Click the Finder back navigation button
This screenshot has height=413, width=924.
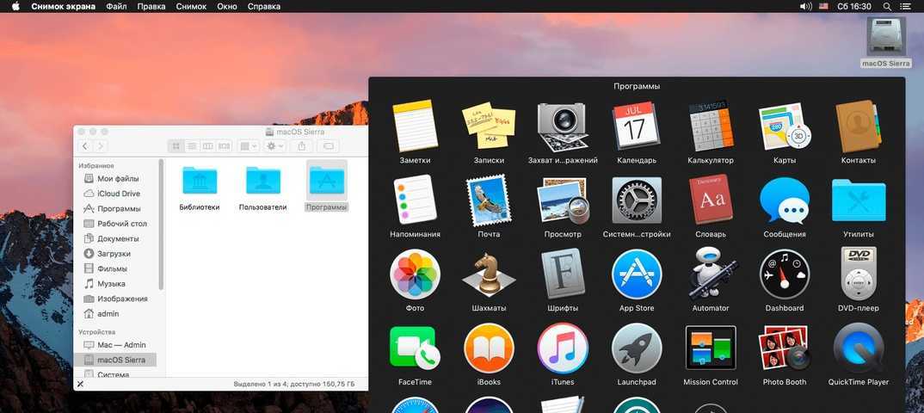click(x=85, y=146)
